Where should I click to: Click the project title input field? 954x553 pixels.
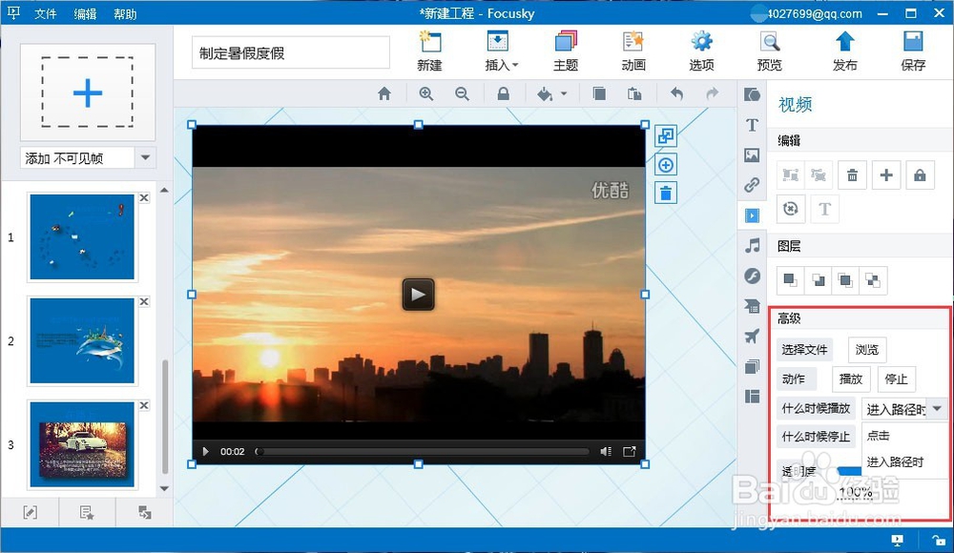pos(290,53)
